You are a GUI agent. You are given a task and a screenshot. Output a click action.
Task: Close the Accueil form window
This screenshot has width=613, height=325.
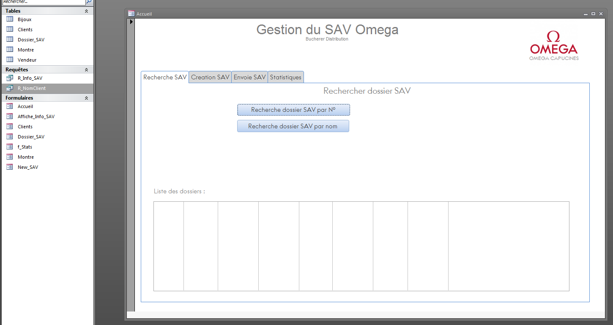point(601,14)
